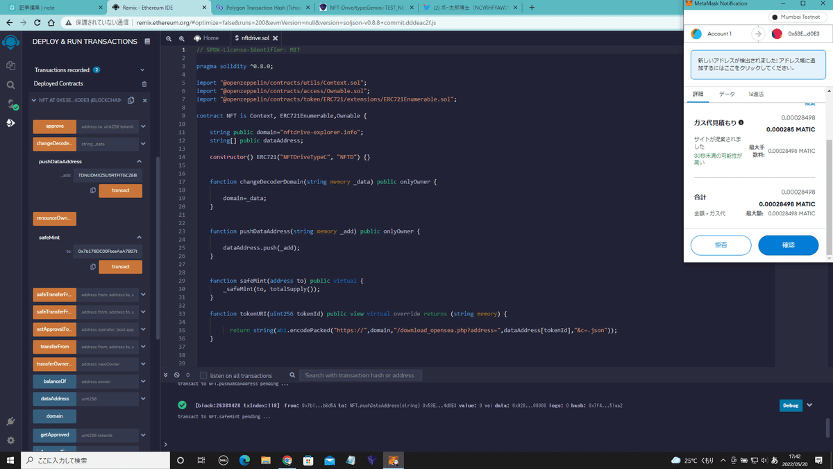Viewport: 833px width, 469px height.
Task: Open Cortana circle icon on taskbar
Action: pos(180,460)
